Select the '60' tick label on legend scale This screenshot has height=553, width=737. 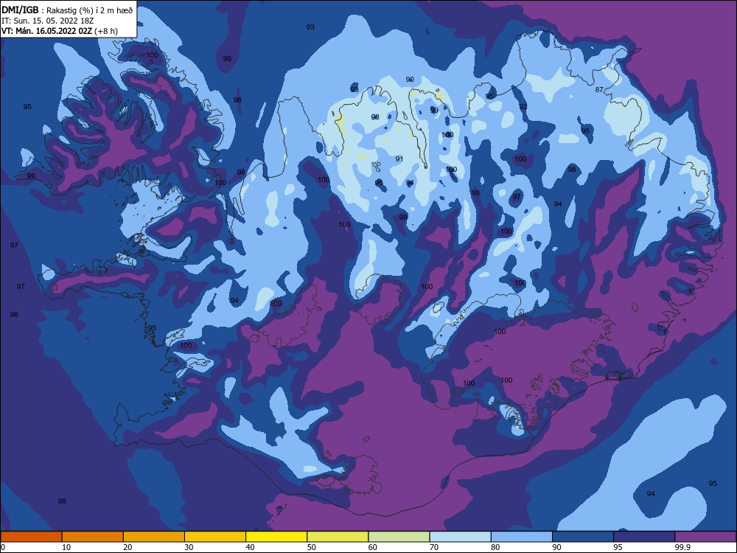tap(373, 547)
